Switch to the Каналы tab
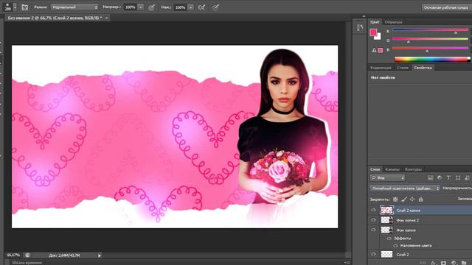Viewport: 472px width, 265px height. [392, 169]
